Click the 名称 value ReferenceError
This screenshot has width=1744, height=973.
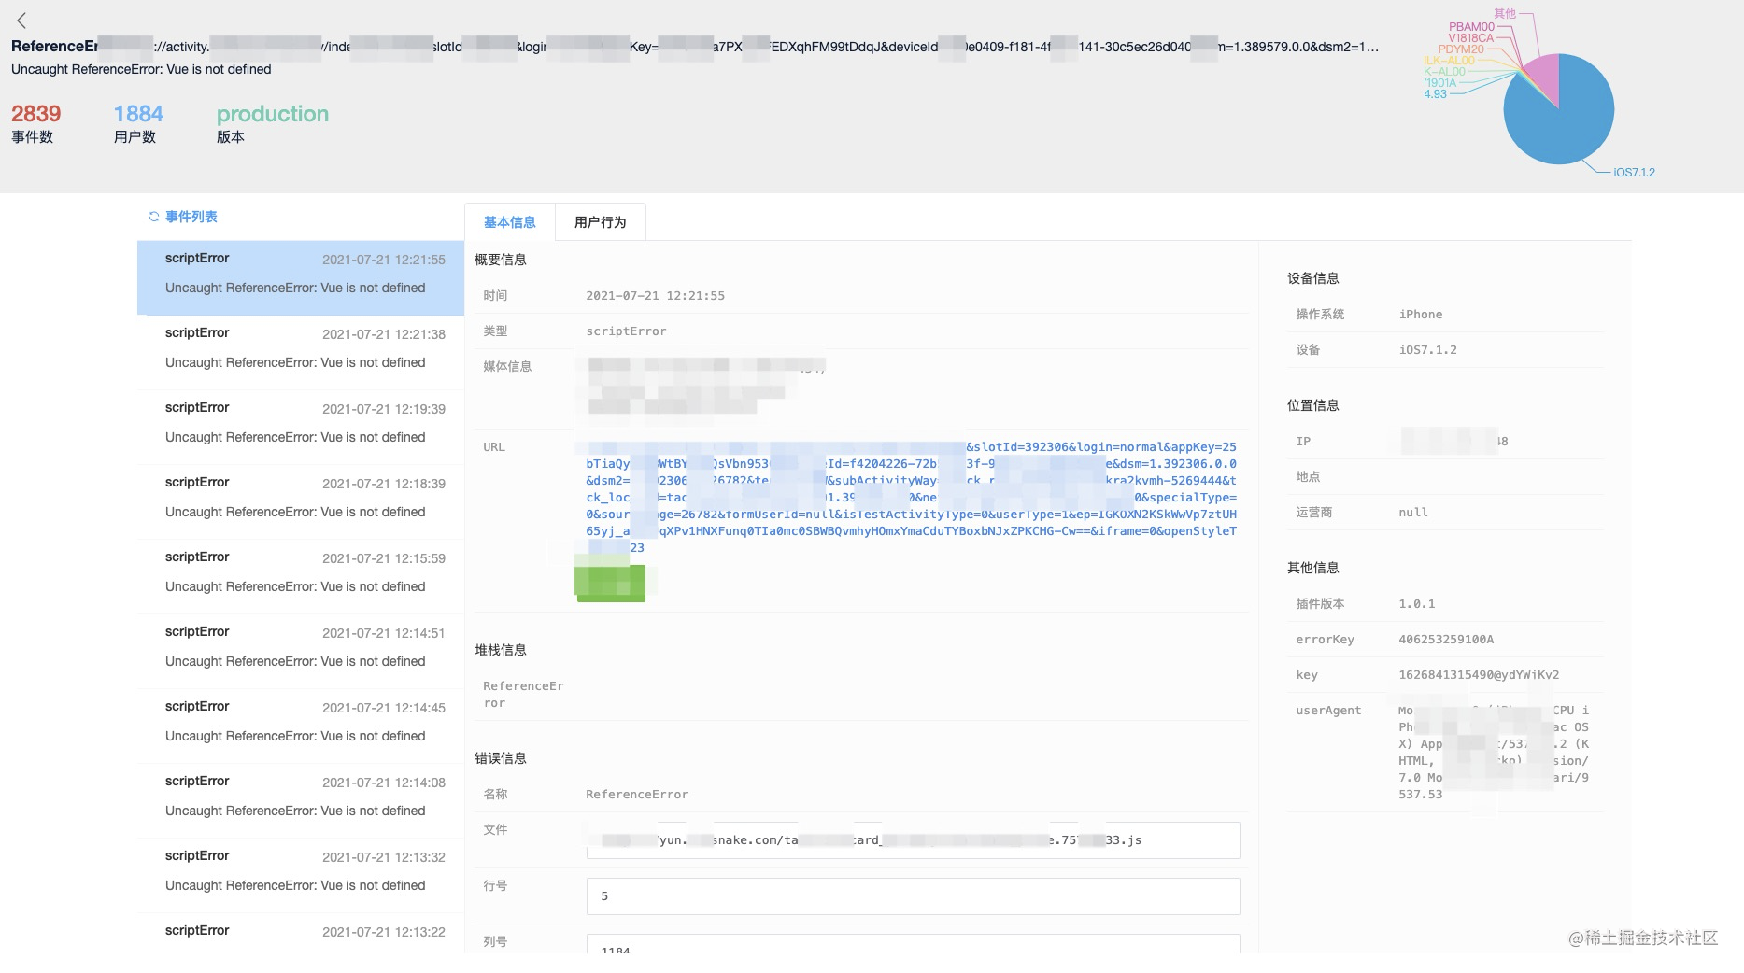point(637,795)
